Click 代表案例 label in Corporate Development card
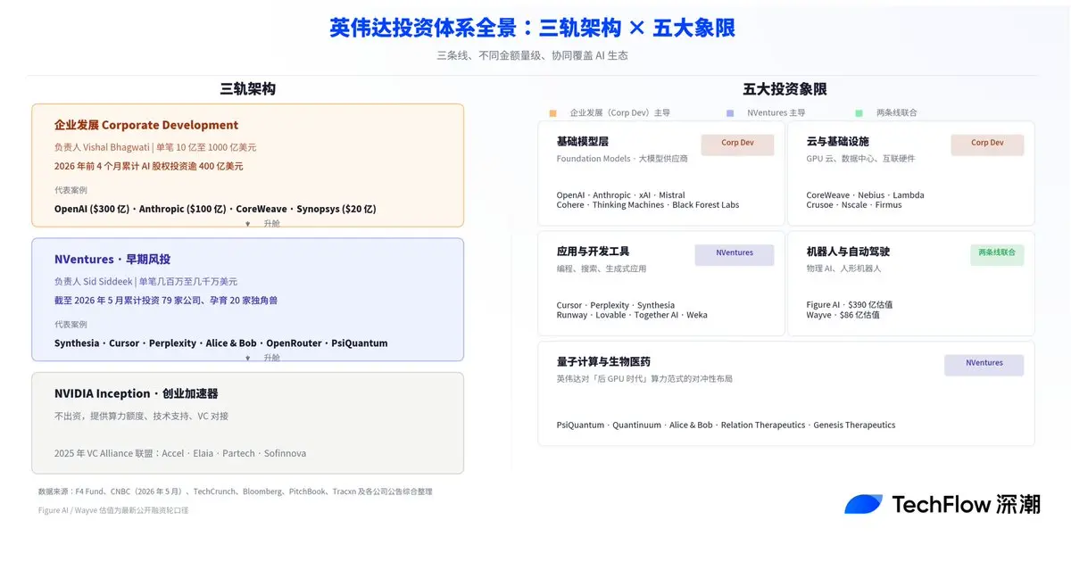1071x570 pixels. [71, 190]
